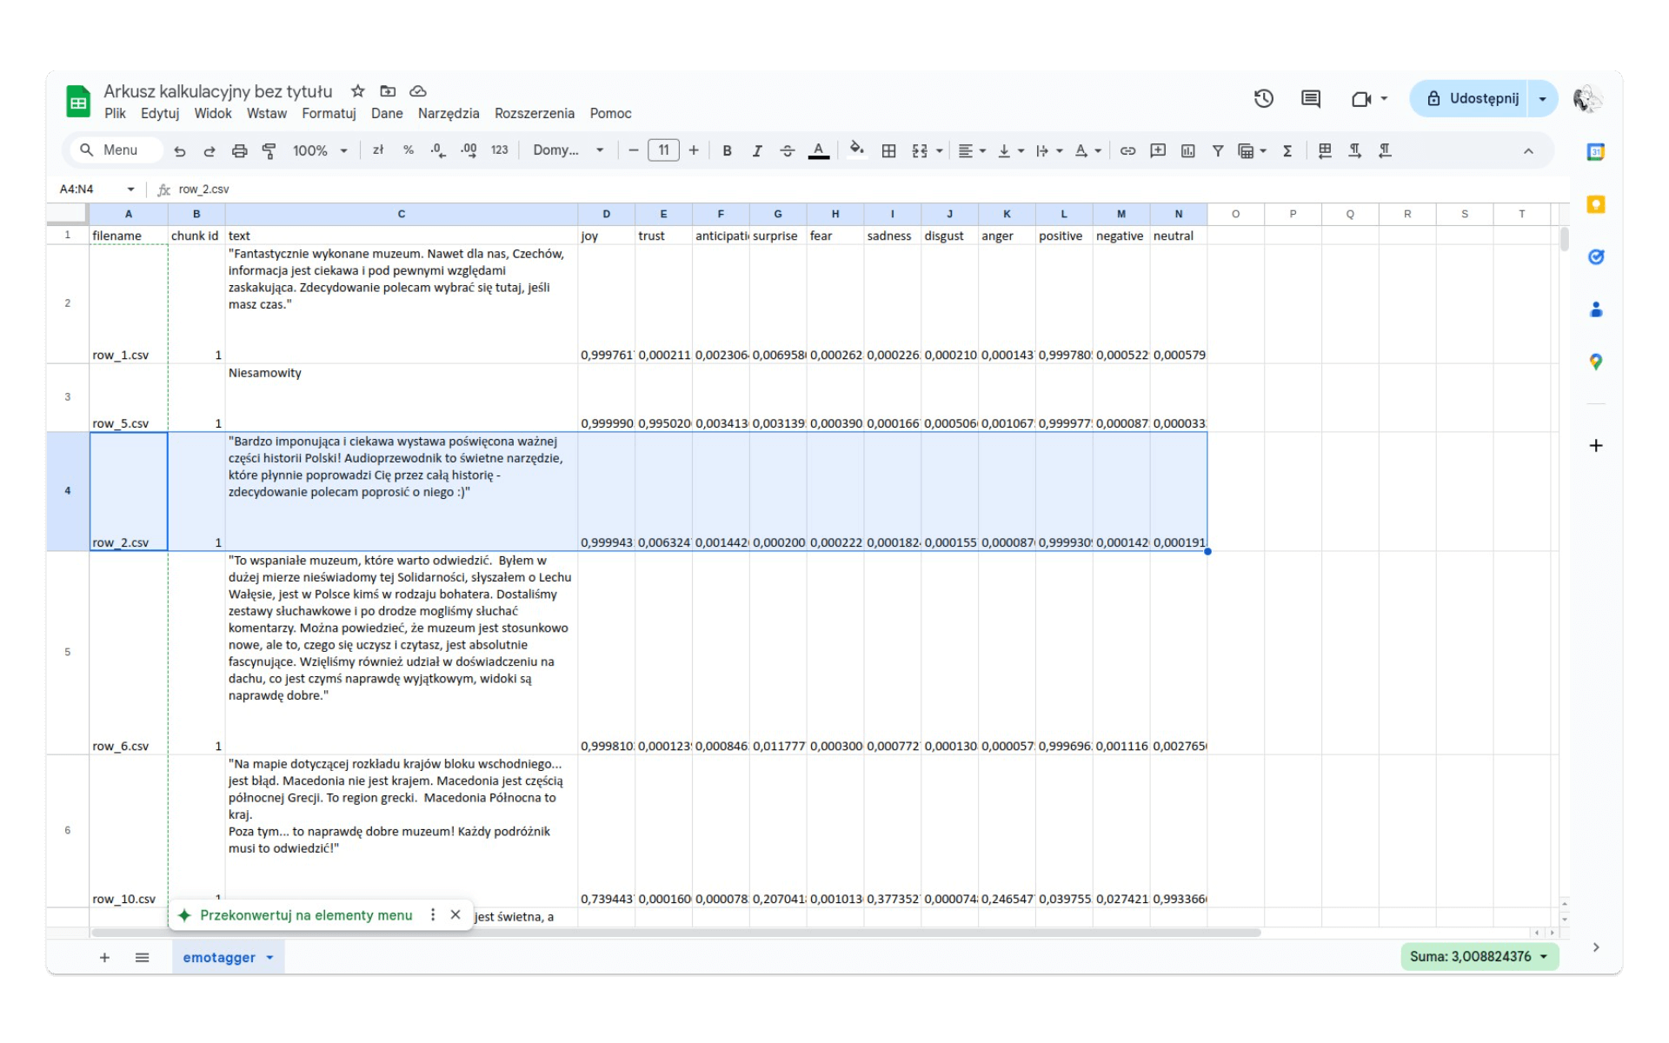Open the Formatuj menu
This screenshot has width=1669, height=1043.
click(329, 114)
